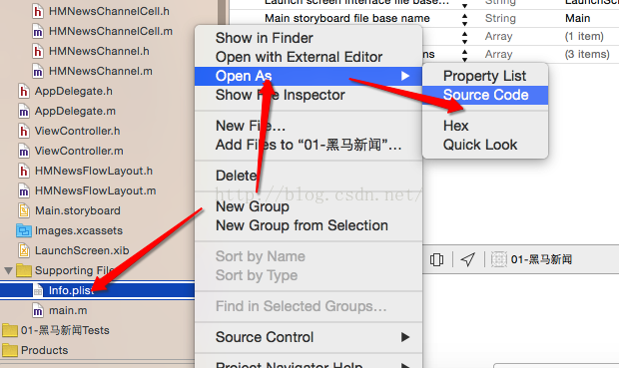
Task: Click the HMNewsChannelCell.m file icon
Action: 38,31
